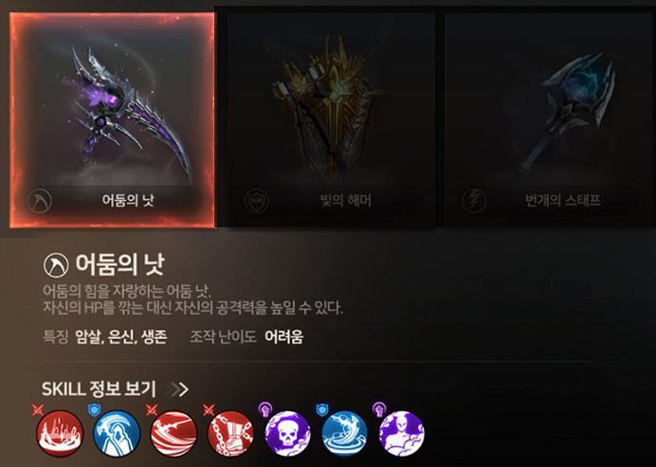Click the scythe emblem beside the 어둠의 낫 heading
This screenshot has height=467, width=656.
(56, 265)
